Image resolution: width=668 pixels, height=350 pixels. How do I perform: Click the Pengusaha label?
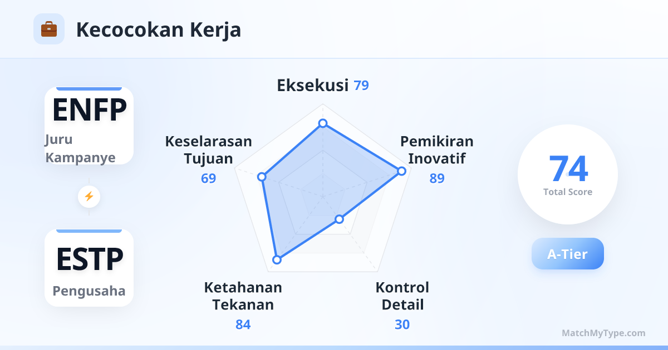tap(89, 291)
